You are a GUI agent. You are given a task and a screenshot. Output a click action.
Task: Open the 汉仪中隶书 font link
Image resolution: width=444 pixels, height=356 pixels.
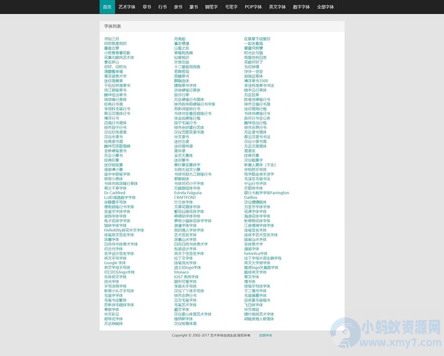tap(113, 137)
